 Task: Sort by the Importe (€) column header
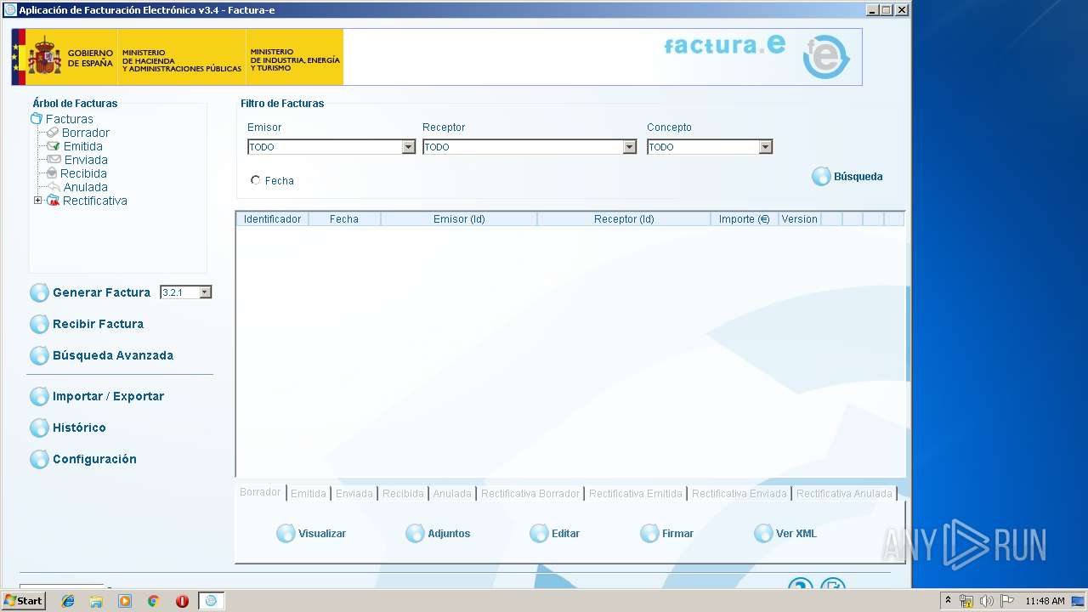point(745,219)
